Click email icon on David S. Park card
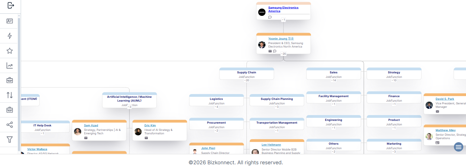 437,111
